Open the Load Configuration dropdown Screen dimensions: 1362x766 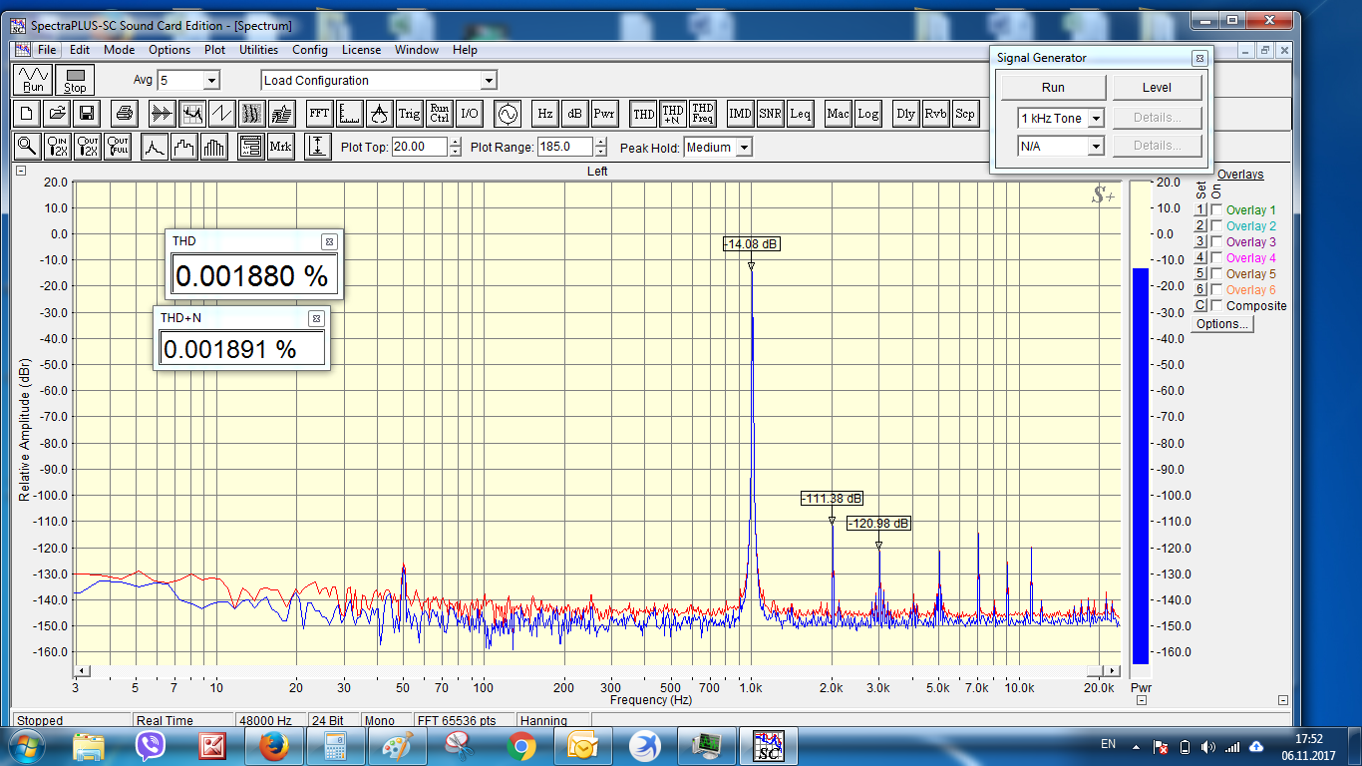488,81
